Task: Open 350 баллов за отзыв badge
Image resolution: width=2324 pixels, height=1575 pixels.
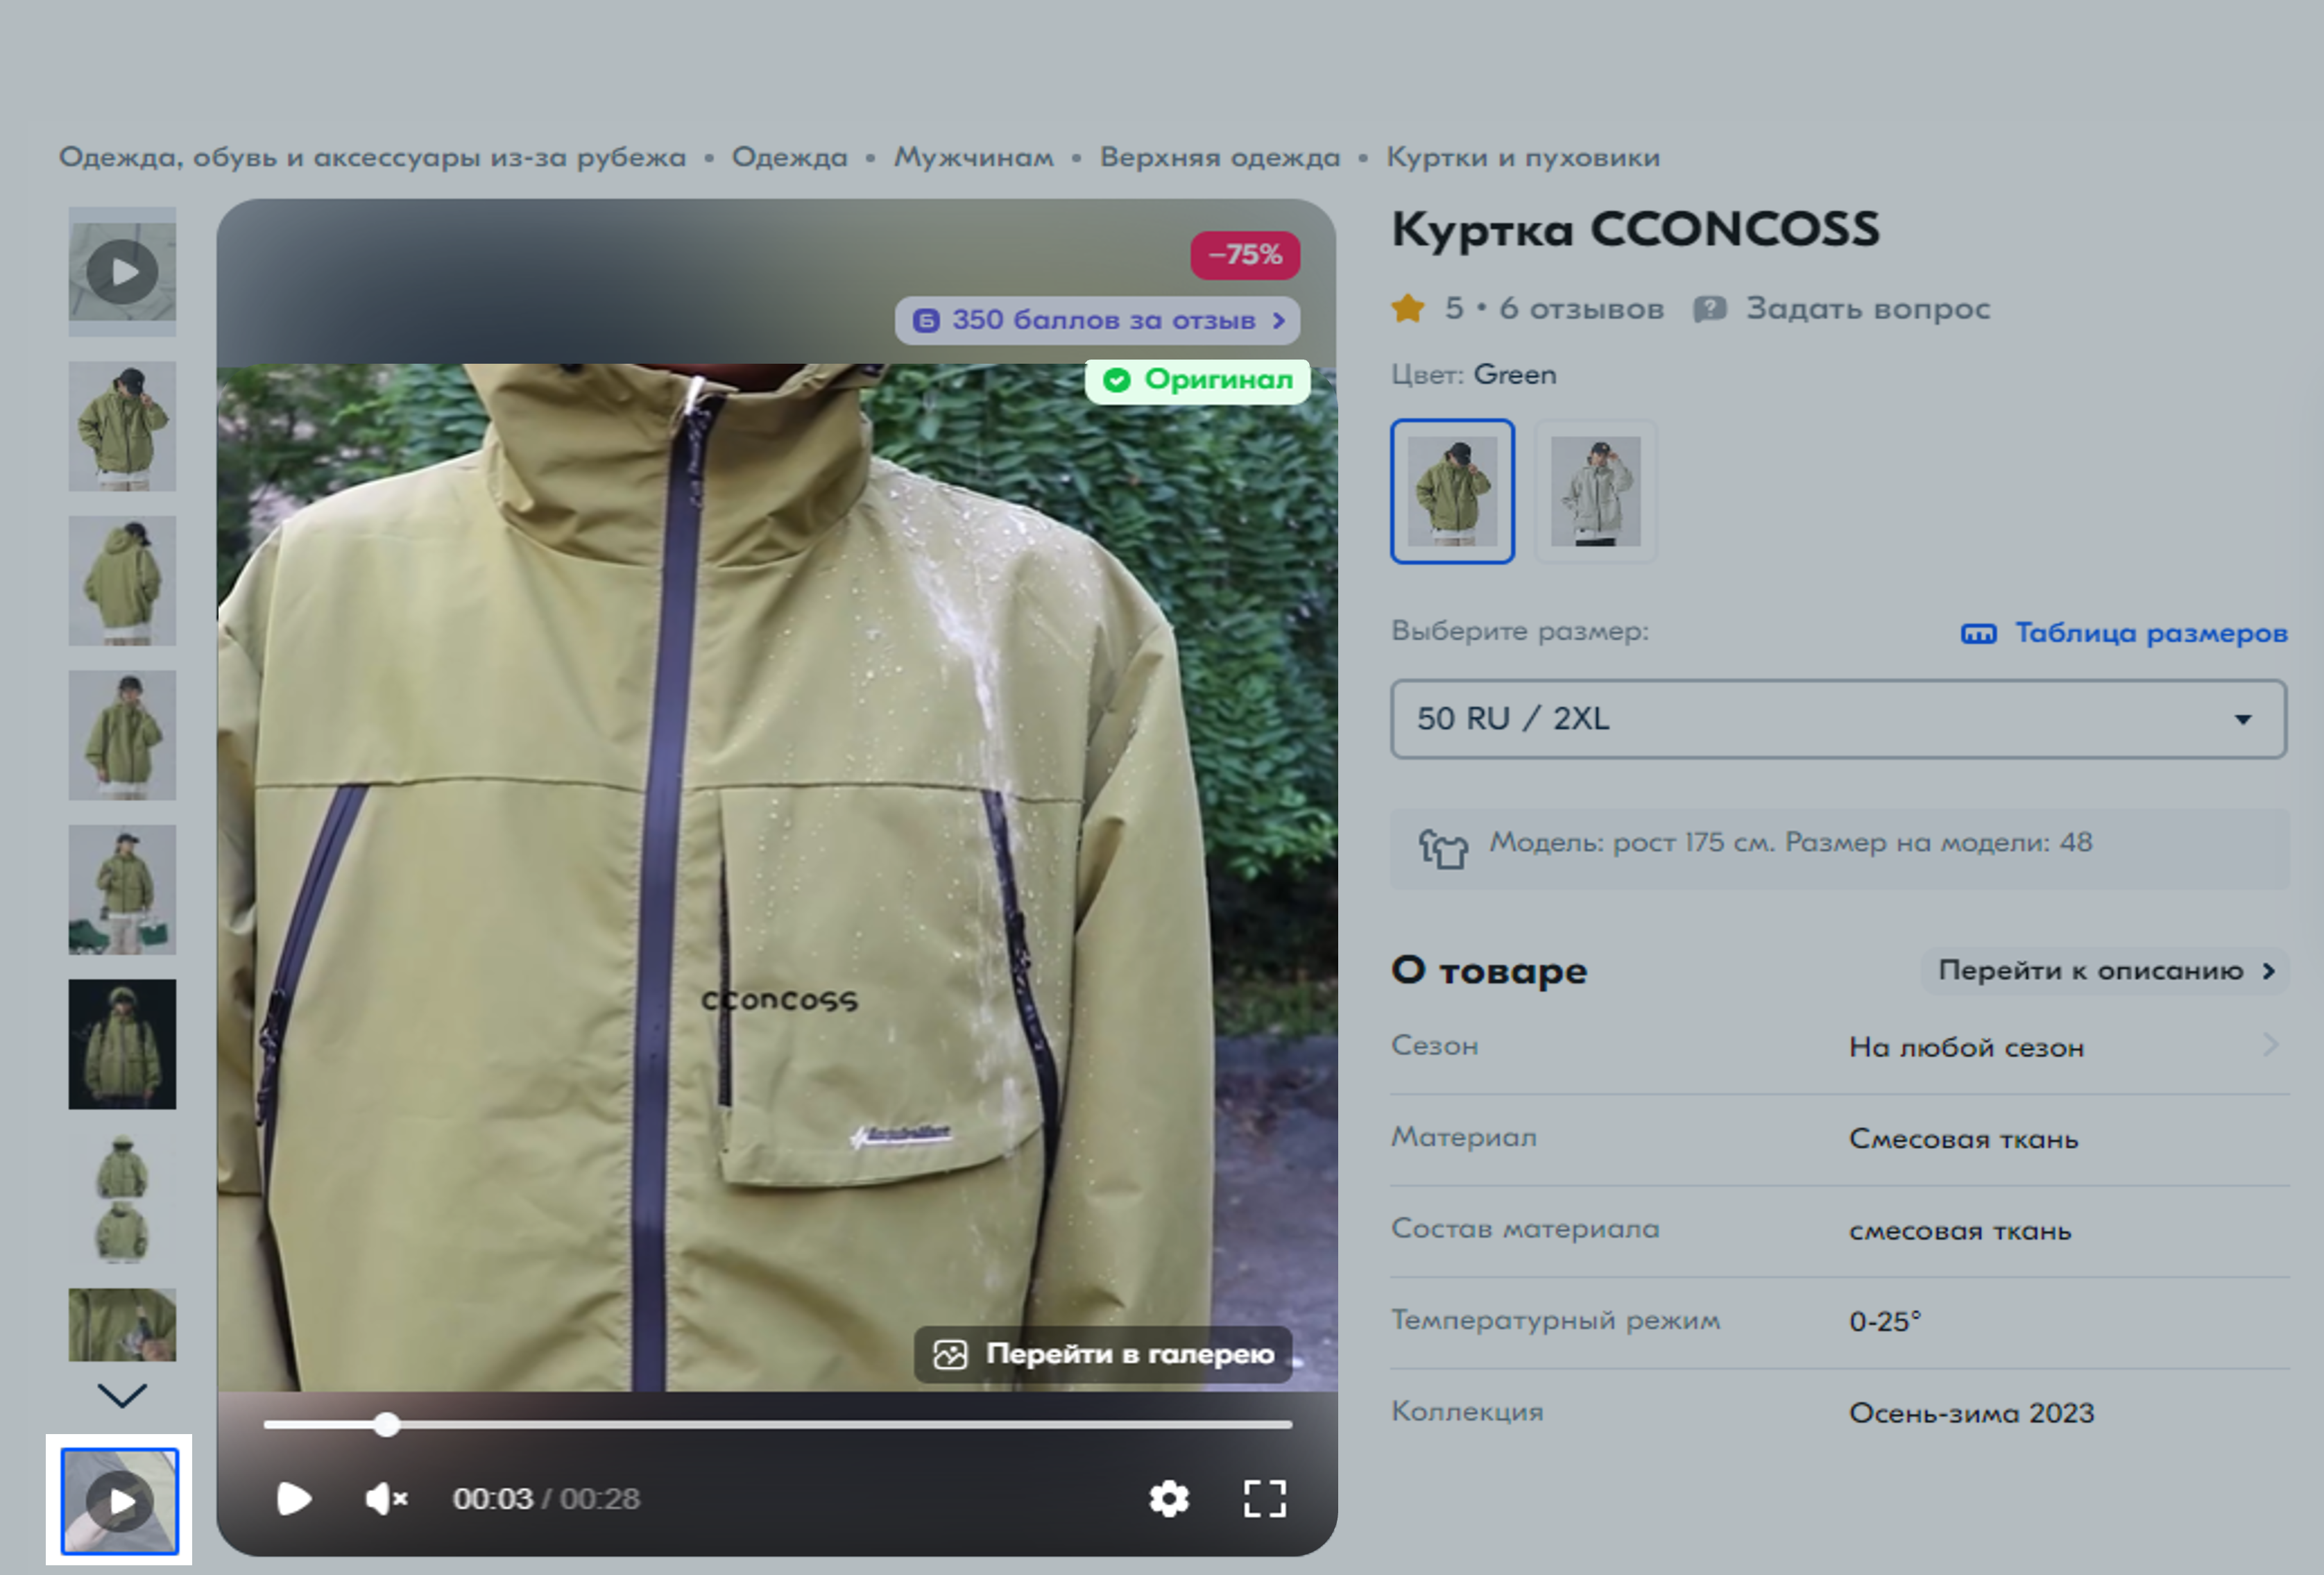Action: click(1097, 320)
